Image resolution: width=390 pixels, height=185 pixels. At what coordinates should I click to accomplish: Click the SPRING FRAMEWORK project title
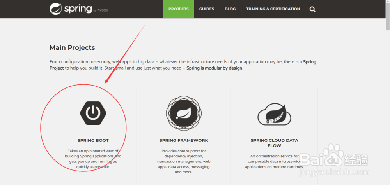[x=184, y=140]
